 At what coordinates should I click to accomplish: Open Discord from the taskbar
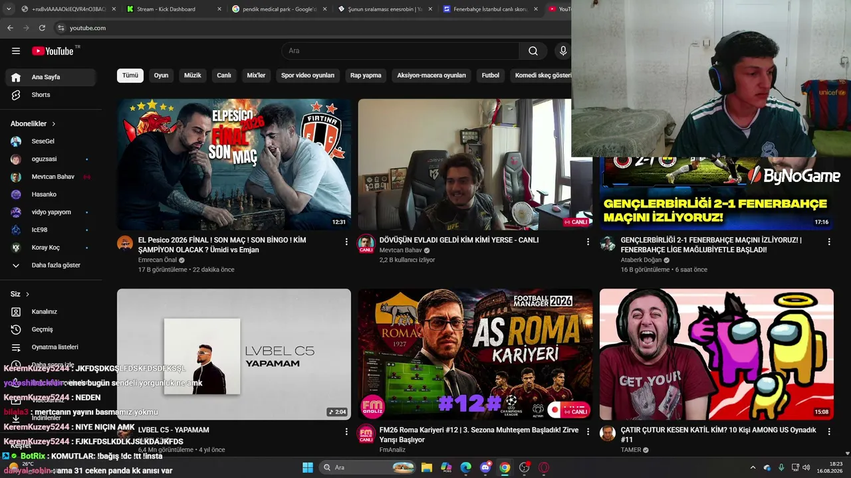(485, 467)
